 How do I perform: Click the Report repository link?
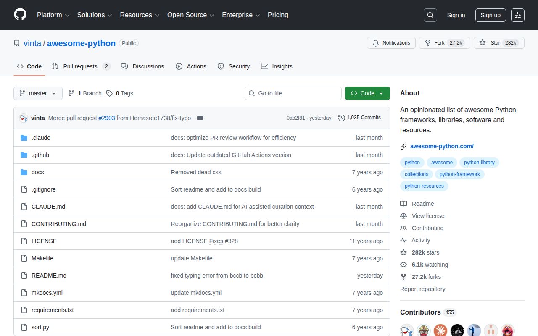[x=422, y=289]
